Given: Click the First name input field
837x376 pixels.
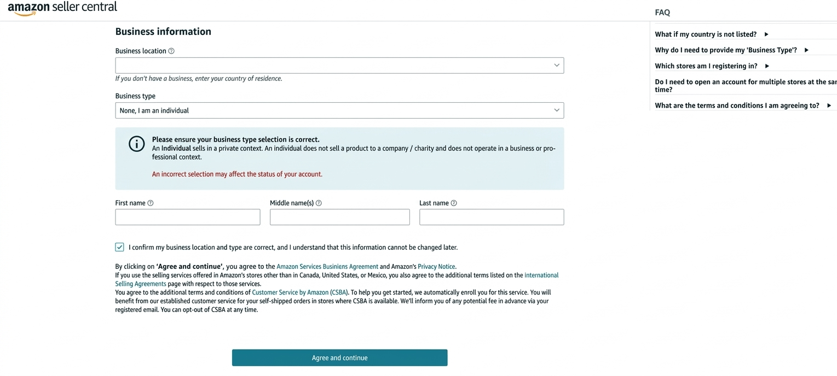Looking at the screenshot, I should (187, 217).
